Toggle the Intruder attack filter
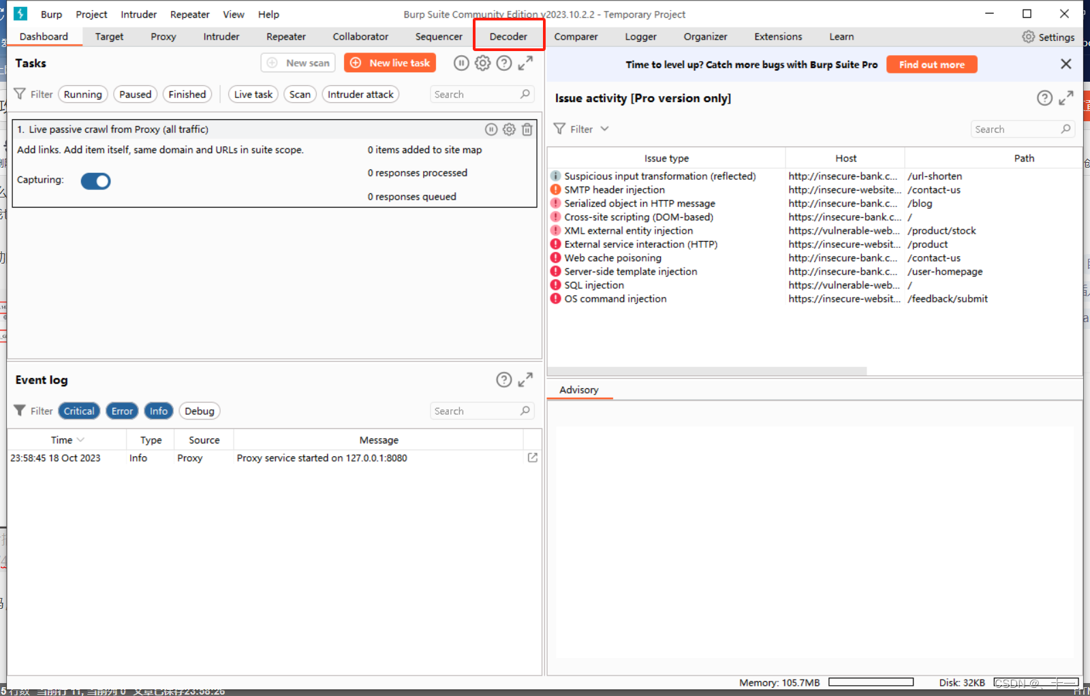This screenshot has width=1090, height=696. tap(360, 95)
